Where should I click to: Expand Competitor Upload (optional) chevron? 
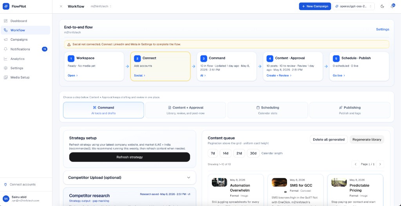coord(188,178)
